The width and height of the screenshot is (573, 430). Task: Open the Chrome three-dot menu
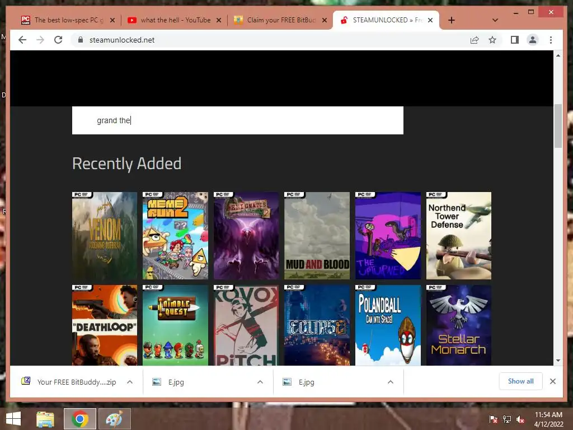pos(551,40)
